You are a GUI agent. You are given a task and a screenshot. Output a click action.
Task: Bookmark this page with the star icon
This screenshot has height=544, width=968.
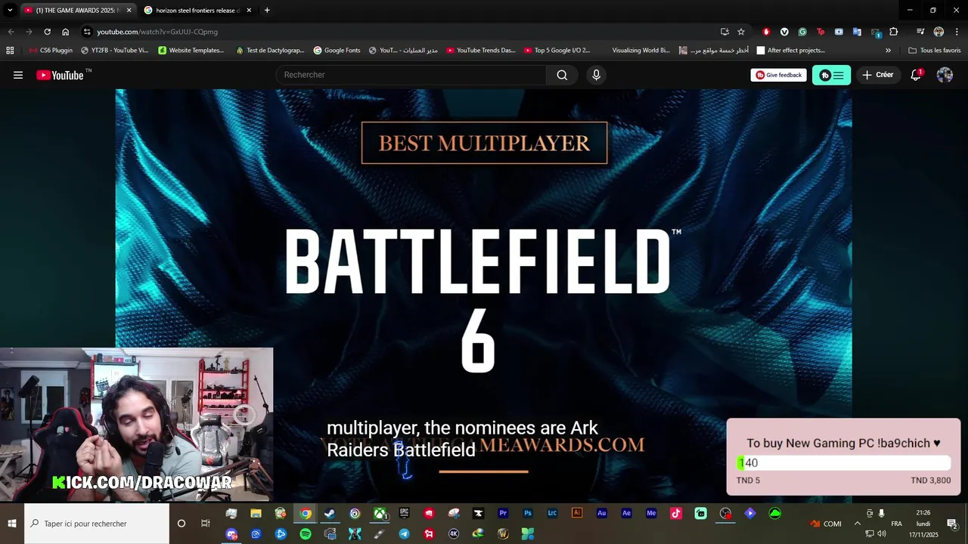741,32
